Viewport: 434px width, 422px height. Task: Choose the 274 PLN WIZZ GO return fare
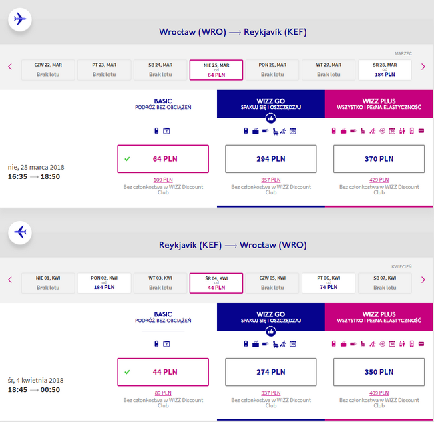pyautogui.click(x=270, y=372)
